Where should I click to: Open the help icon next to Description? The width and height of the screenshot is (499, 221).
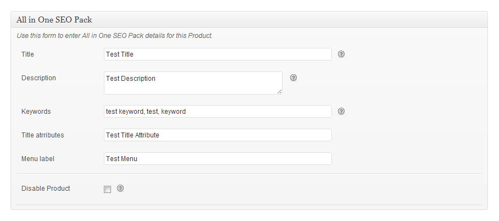tap(293, 78)
